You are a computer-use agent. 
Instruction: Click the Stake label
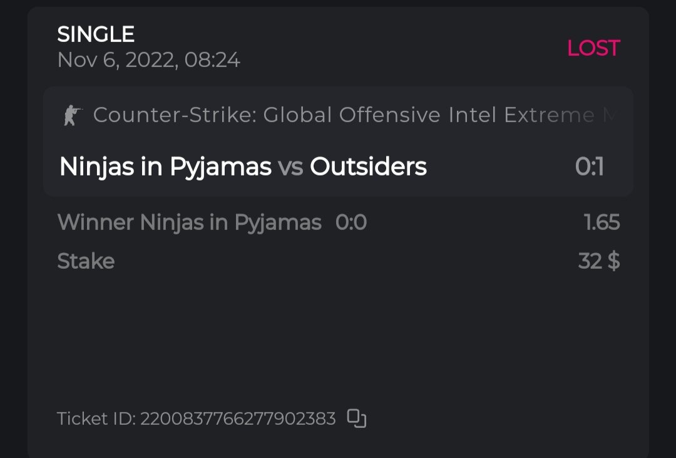86,261
